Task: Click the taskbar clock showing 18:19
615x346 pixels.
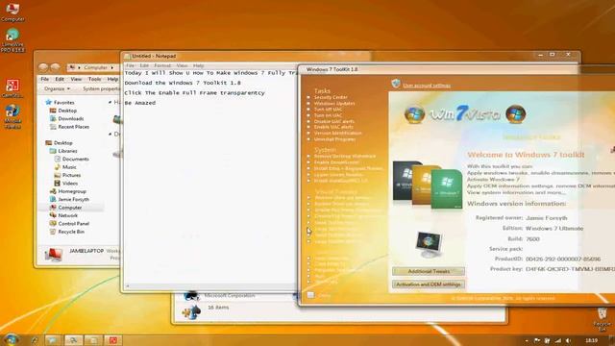Action: pos(591,340)
